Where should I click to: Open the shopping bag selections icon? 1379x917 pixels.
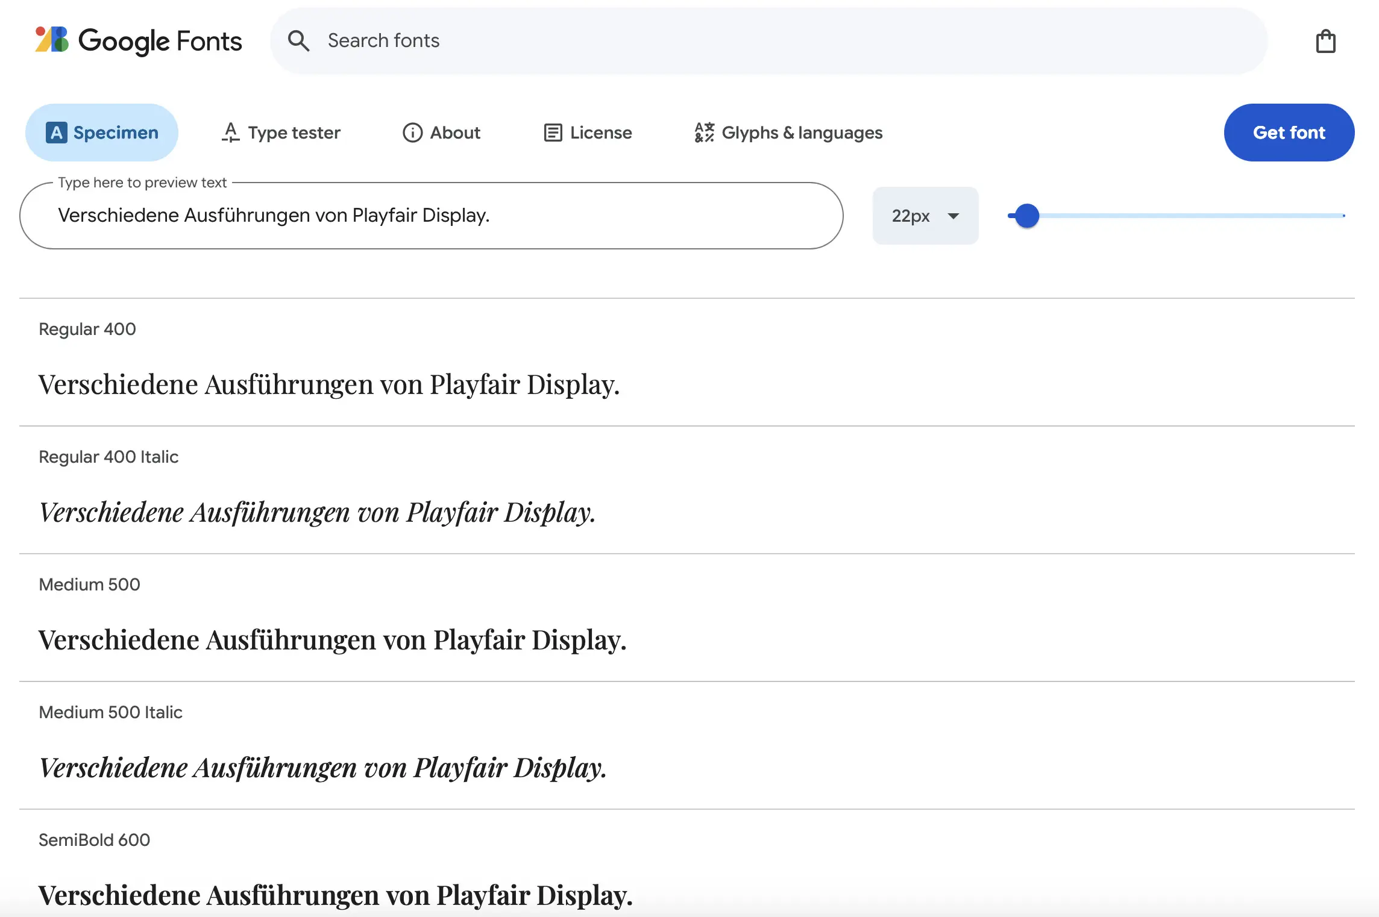pos(1325,40)
